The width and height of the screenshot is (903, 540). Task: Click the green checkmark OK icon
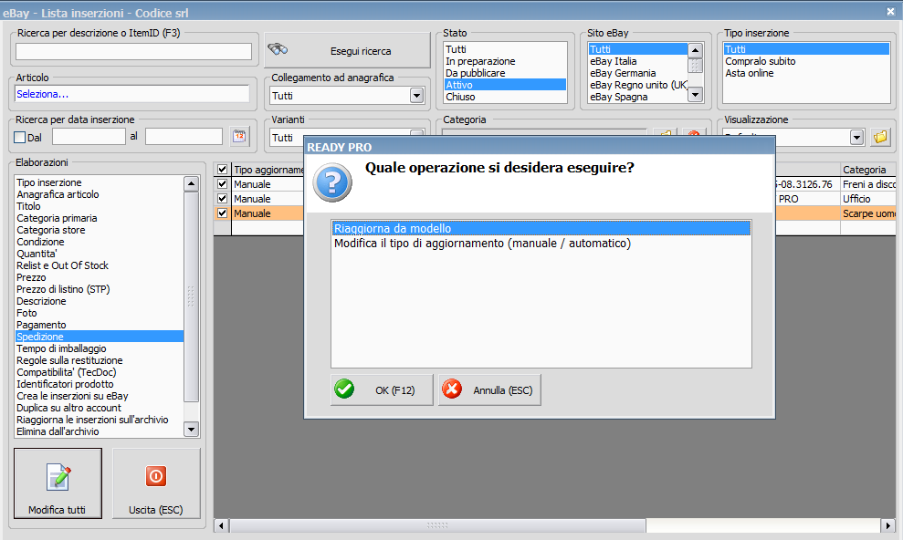coord(344,389)
